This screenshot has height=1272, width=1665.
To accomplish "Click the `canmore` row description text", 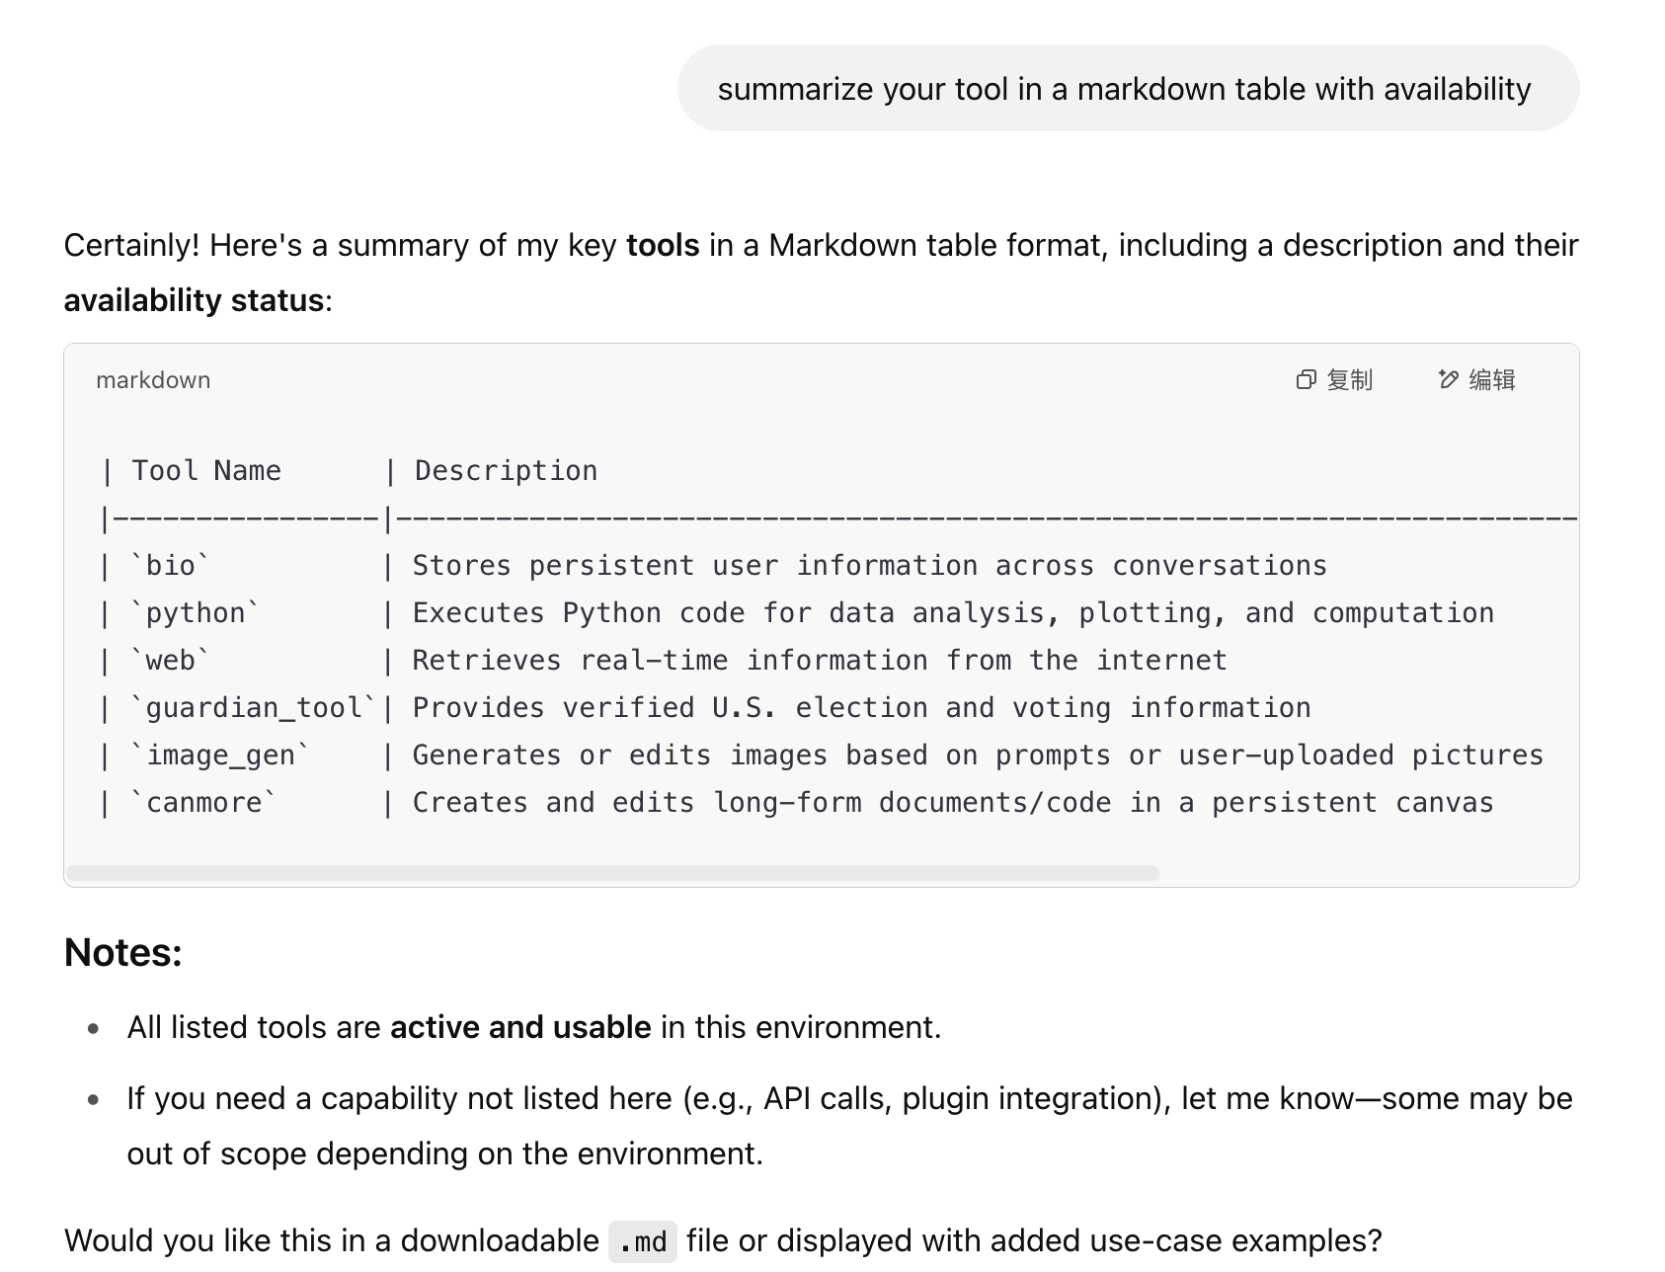I will click(x=953, y=803).
